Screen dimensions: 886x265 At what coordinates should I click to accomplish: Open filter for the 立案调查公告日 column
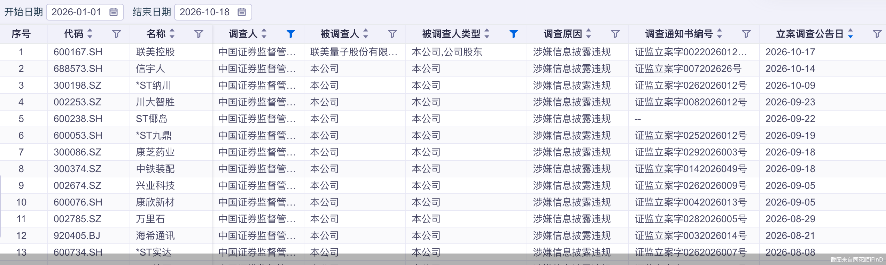[877, 34]
